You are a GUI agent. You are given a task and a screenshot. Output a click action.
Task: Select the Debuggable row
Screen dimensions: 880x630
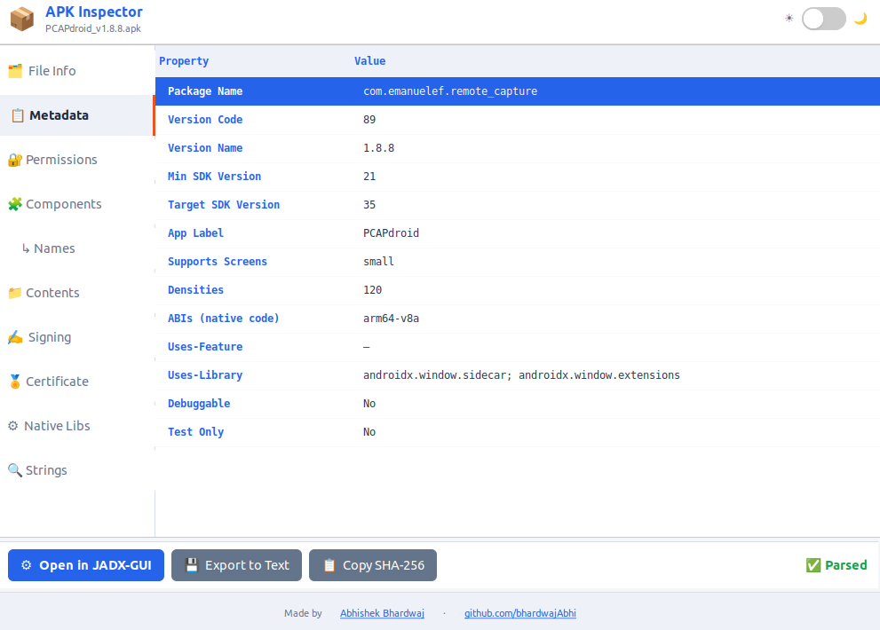(x=518, y=404)
